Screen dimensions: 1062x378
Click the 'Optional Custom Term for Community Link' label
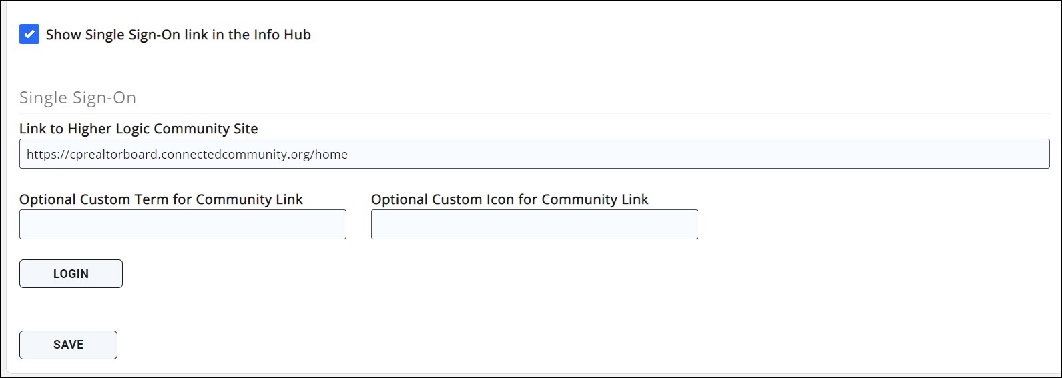(161, 199)
